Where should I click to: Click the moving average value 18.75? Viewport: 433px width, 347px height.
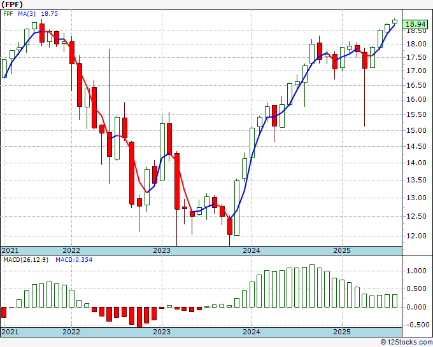point(50,13)
